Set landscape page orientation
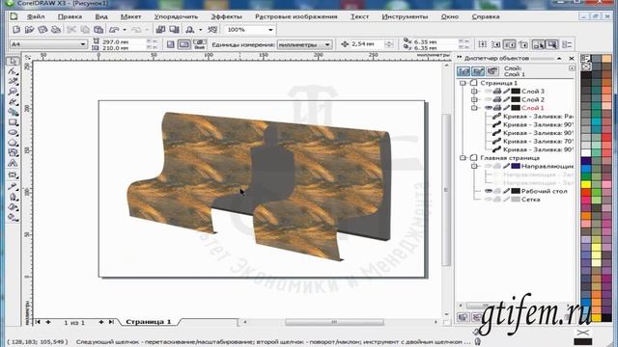 click(x=184, y=44)
